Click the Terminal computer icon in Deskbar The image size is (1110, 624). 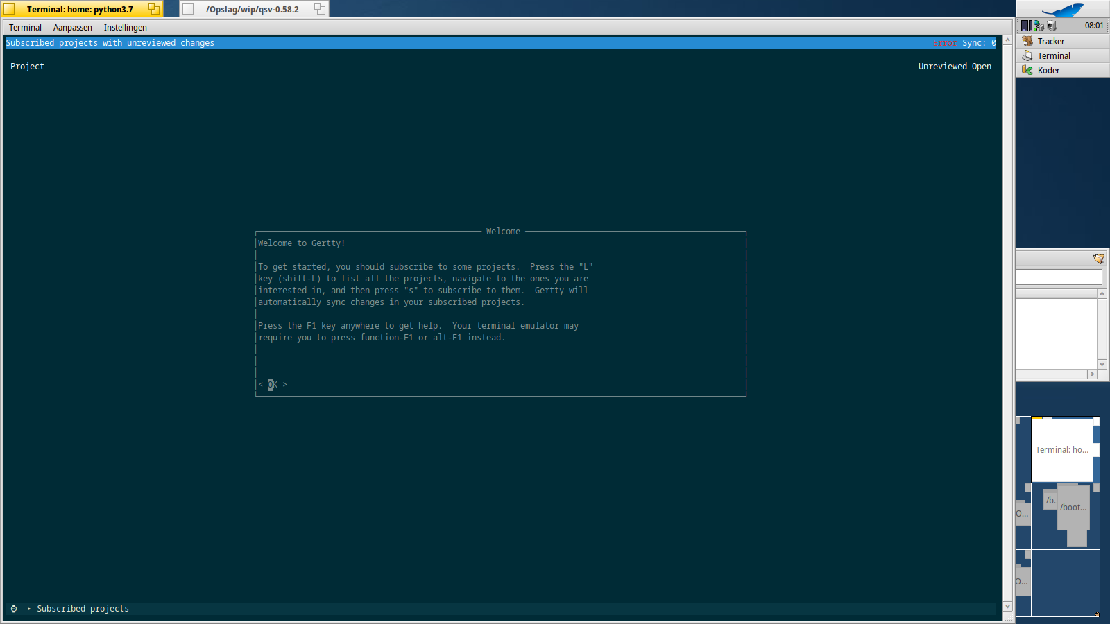pyautogui.click(x=1027, y=56)
